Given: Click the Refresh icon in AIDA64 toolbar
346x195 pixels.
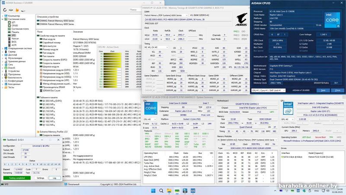Looking at the screenshot, I should (x=5, y=10).
